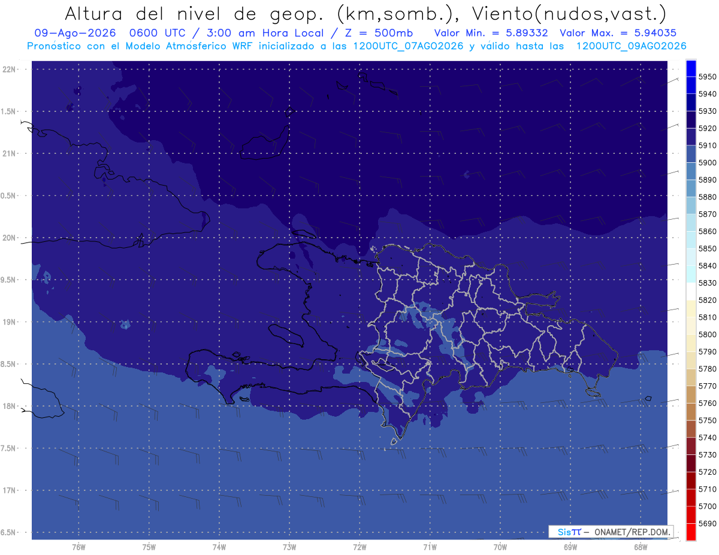Click the '5830' colorbar value
This screenshot has width=719, height=555.
pyautogui.click(x=708, y=283)
